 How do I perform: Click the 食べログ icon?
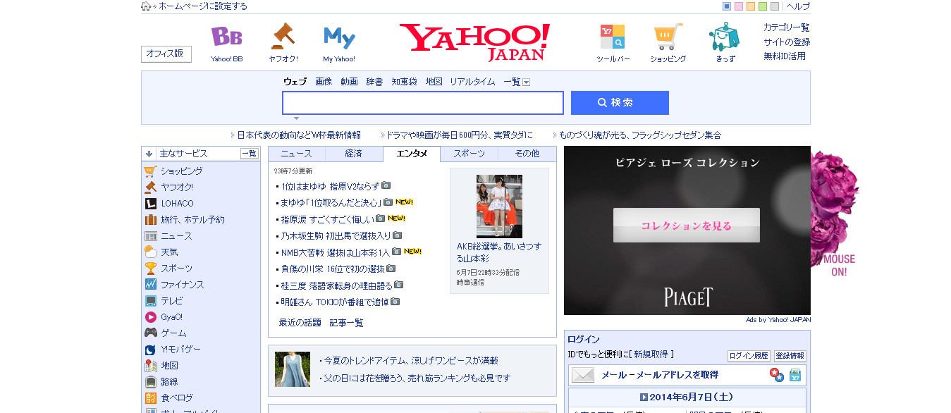(x=150, y=398)
